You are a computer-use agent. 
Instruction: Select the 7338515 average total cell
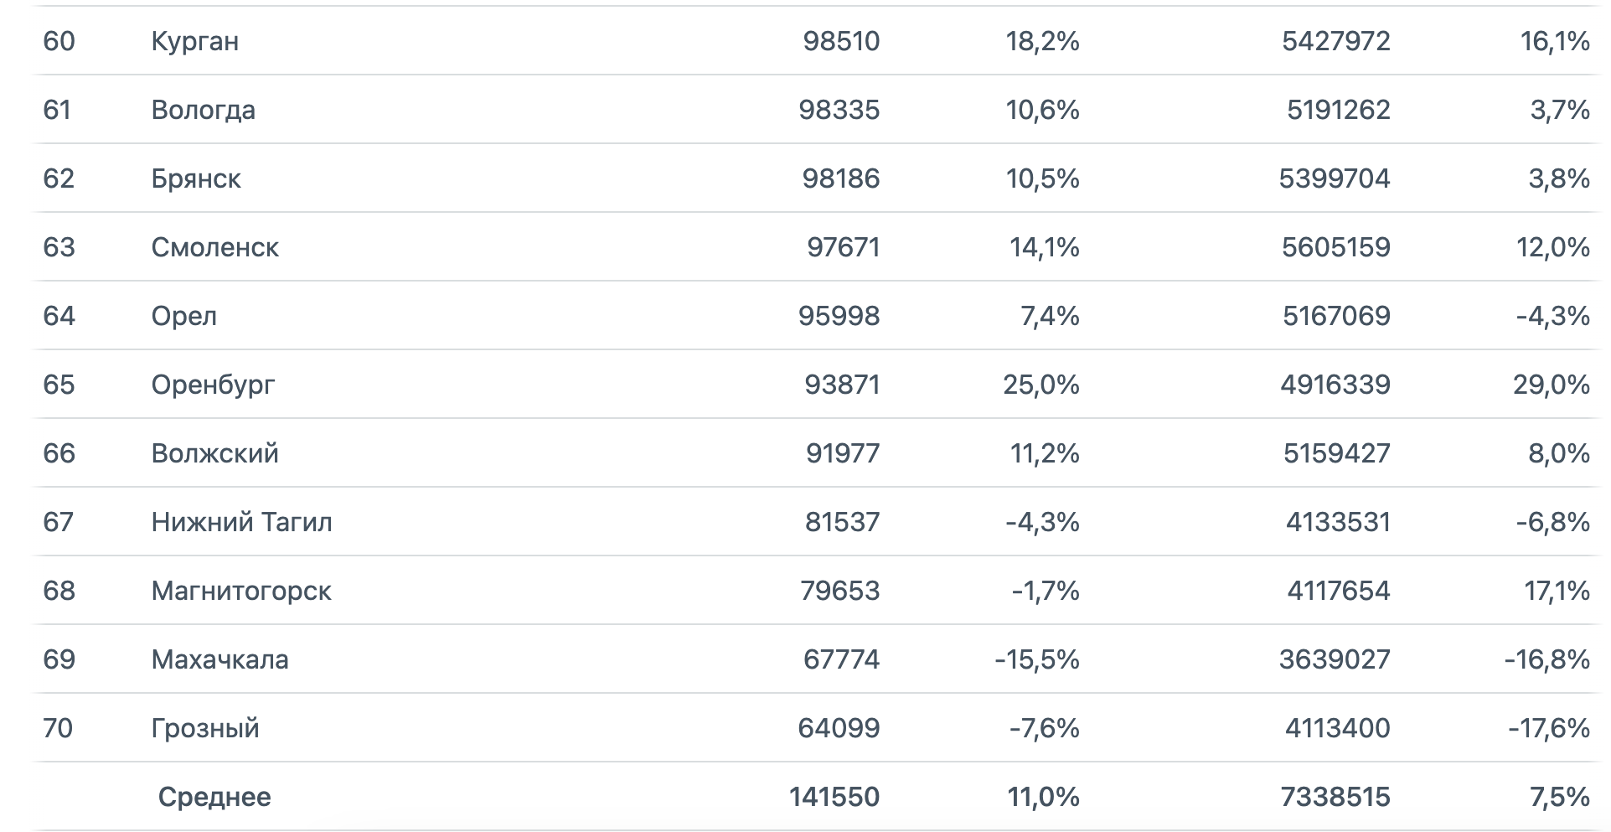point(1335,797)
